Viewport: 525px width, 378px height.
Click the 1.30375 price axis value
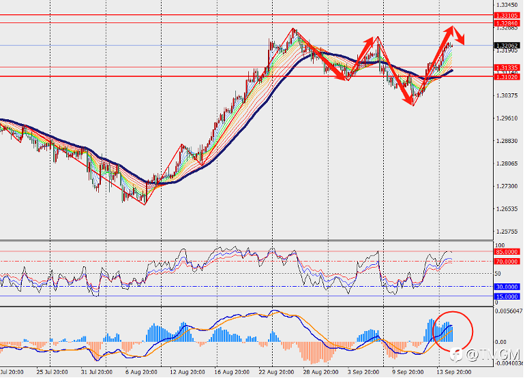(507, 95)
